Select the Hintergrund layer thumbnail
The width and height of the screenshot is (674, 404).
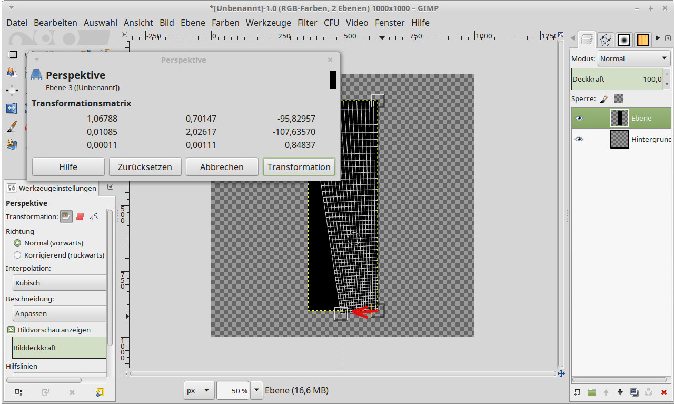pyautogui.click(x=620, y=139)
